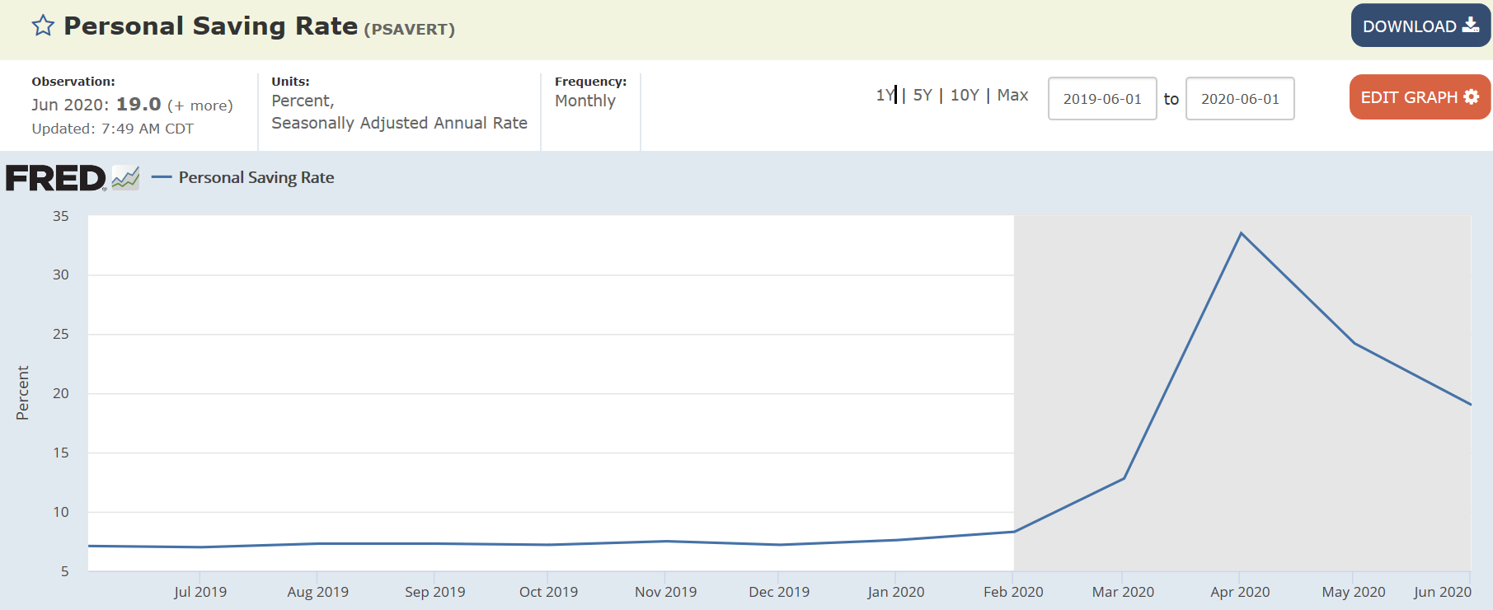Viewport: 1493px width, 610px height.
Task: Click the DOWNLOAD button
Action: [x=1420, y=26]
